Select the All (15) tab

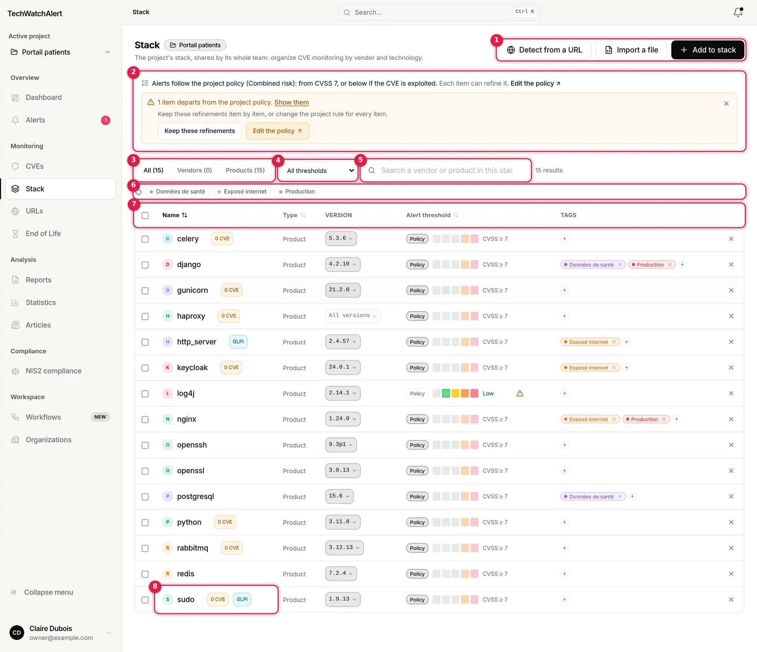153,170
